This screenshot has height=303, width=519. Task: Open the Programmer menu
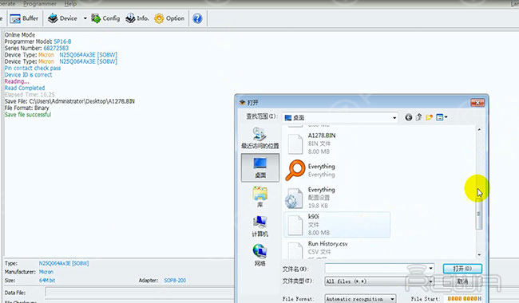[40, 4]
